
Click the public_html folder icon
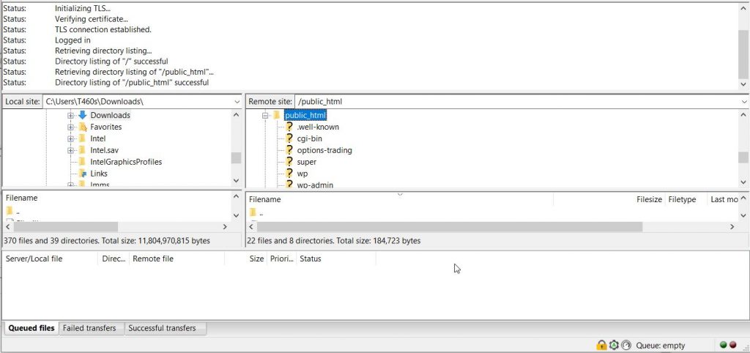276,115
